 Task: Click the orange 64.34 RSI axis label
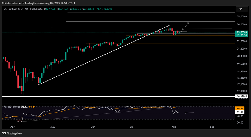240,108
